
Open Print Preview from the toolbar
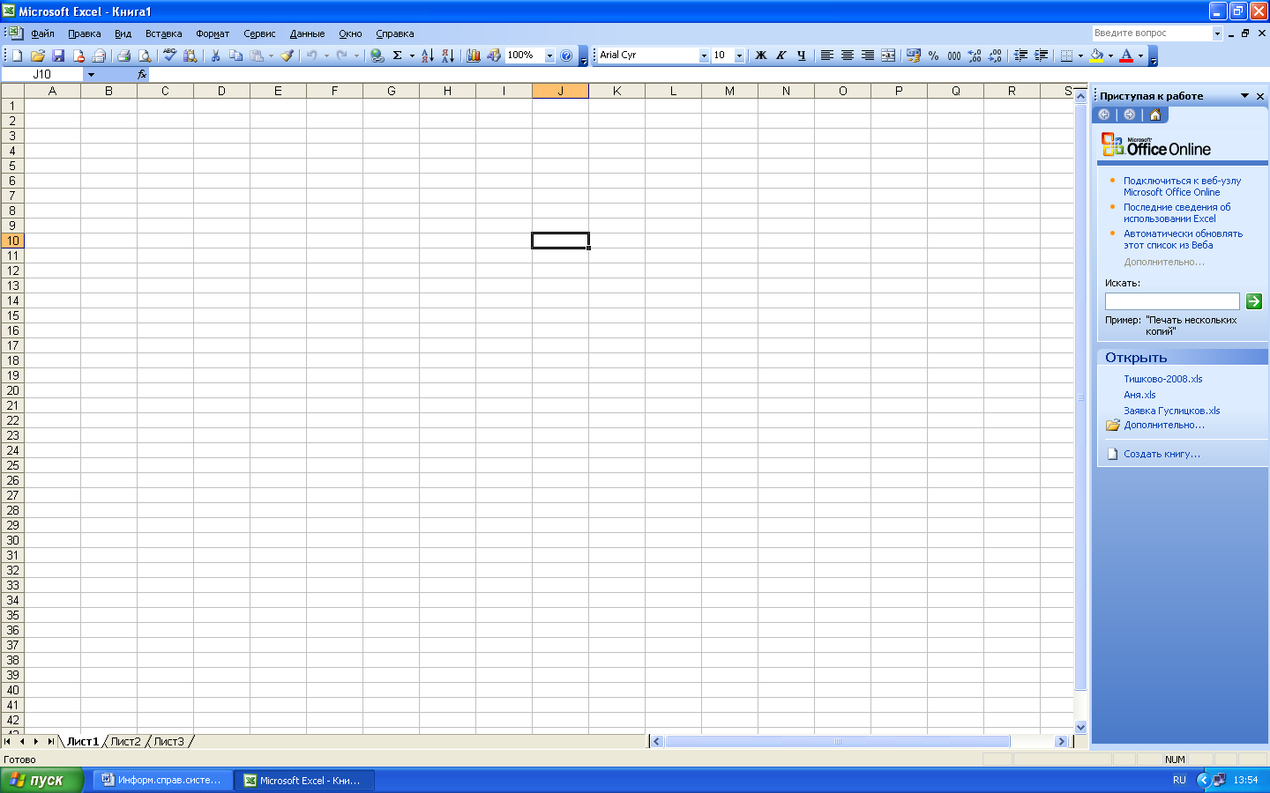pos(145,56)
